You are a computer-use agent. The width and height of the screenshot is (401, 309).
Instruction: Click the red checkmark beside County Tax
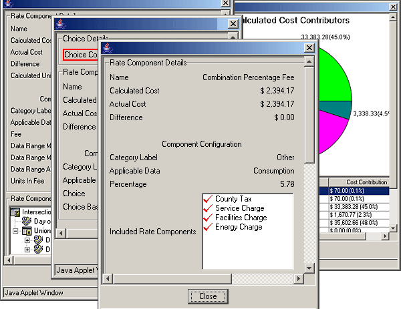(209, 200)
